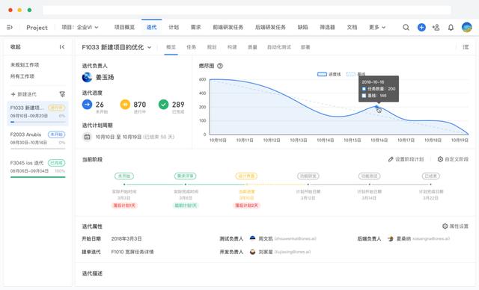Click the blue plus create button
The width and height of the screenshot is (479, 290).
(421, 28)
